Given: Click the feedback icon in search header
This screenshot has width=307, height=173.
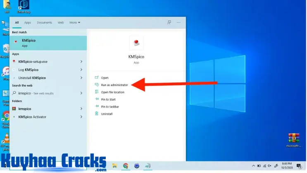Looking at the screenshot, I should (169, 22).
